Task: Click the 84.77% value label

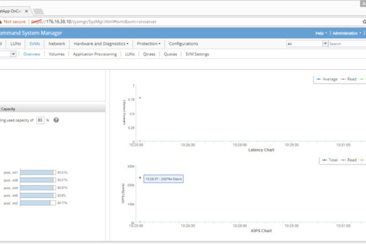Action: [x=63, y=203]
